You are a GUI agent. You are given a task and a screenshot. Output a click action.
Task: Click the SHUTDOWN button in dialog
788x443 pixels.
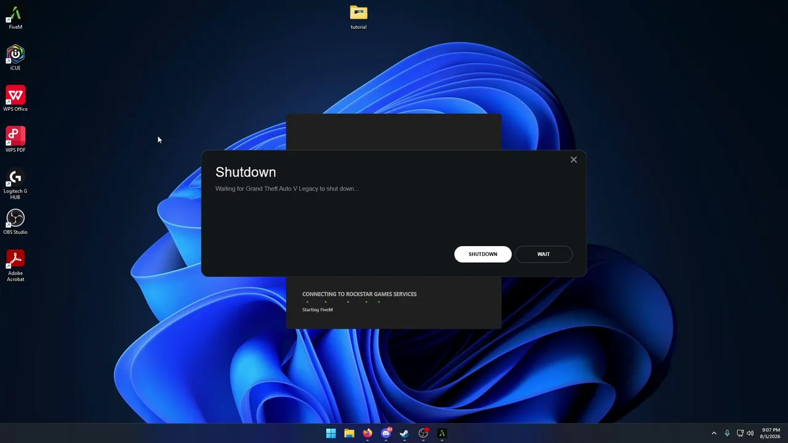coord(483,254)
